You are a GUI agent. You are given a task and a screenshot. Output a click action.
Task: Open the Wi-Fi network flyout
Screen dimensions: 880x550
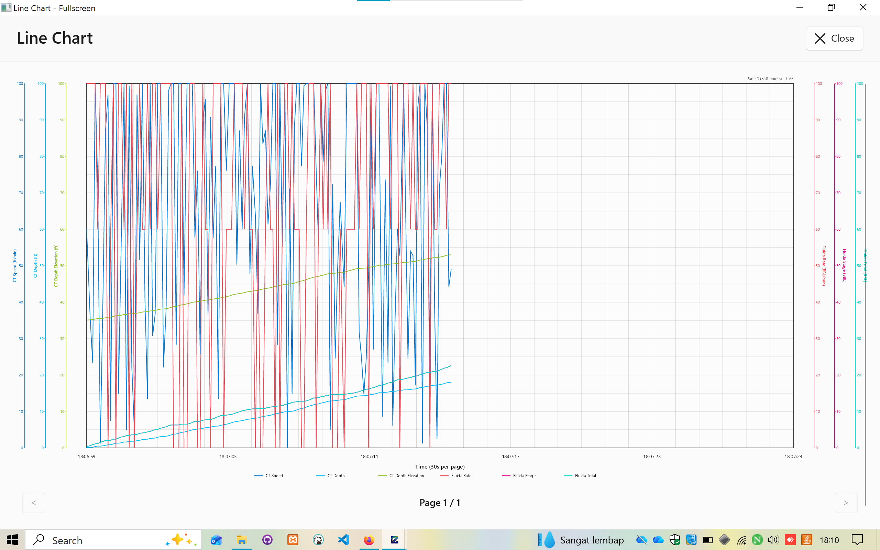[x=741, y=540]
